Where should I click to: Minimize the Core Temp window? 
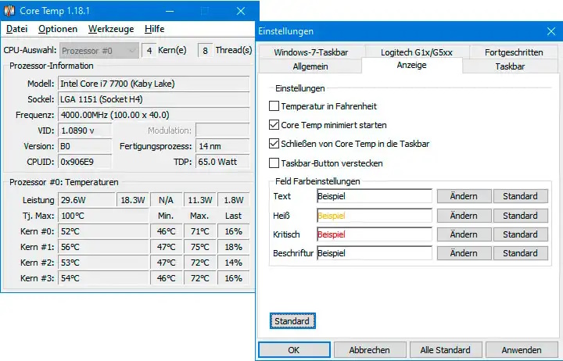(170, 11)
